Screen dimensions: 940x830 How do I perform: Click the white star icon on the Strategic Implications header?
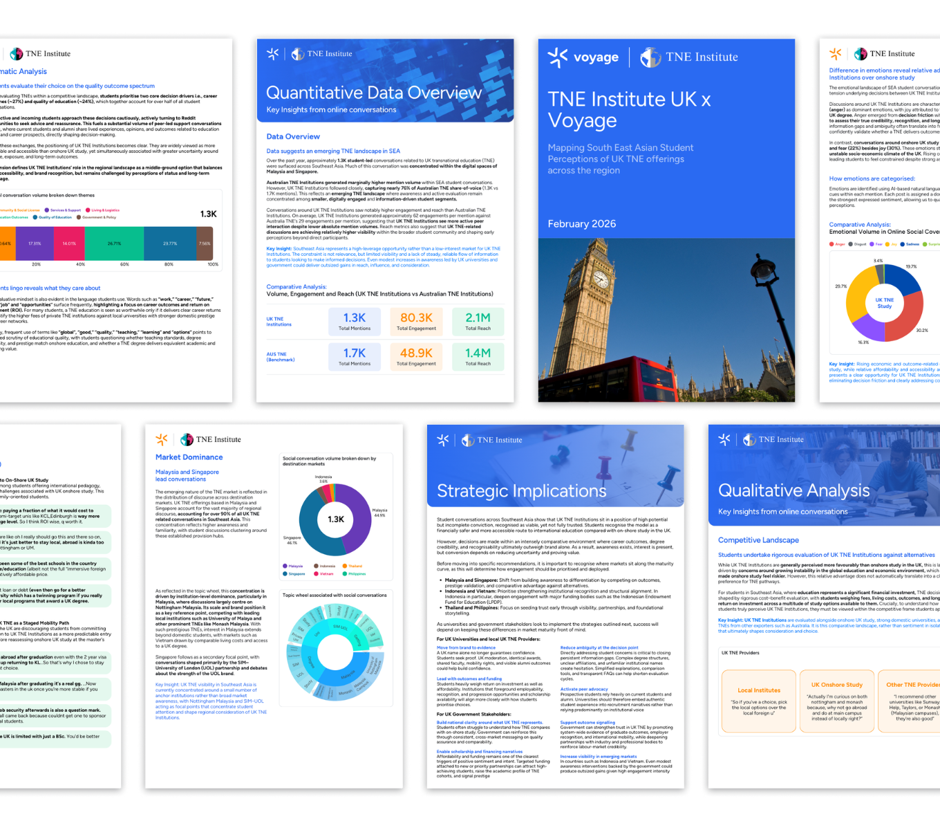click(443, 440)
